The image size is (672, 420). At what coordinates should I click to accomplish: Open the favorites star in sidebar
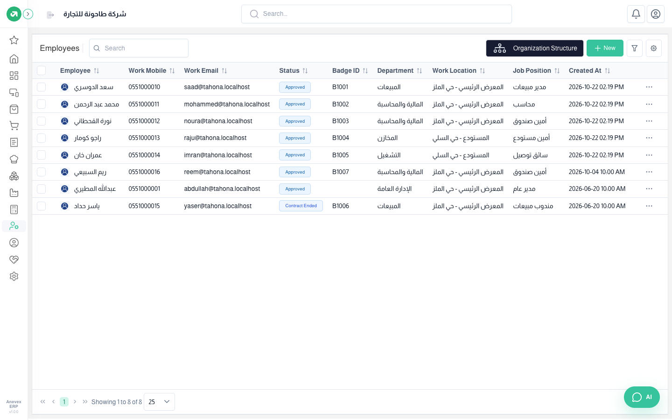click(x=14, y=40)
